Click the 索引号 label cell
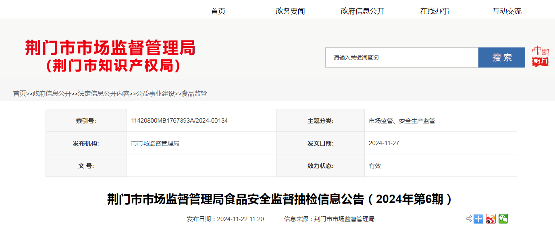The image size is (555, 238). click(x=86, y=121)
